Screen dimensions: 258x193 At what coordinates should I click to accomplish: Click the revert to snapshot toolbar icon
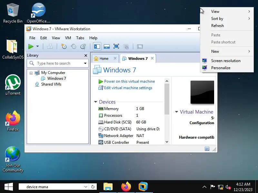click(74, 46)
